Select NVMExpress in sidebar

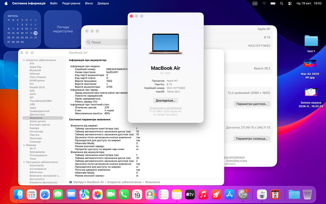[37, 81]
